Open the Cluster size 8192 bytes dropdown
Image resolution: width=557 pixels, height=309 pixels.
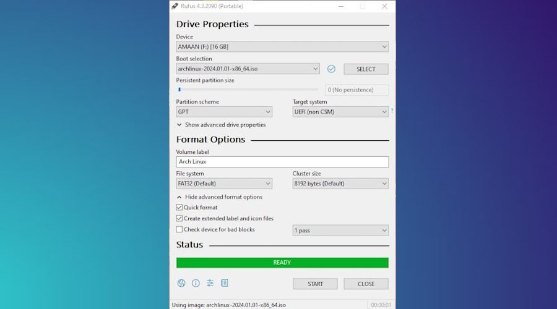pos(340,184)
